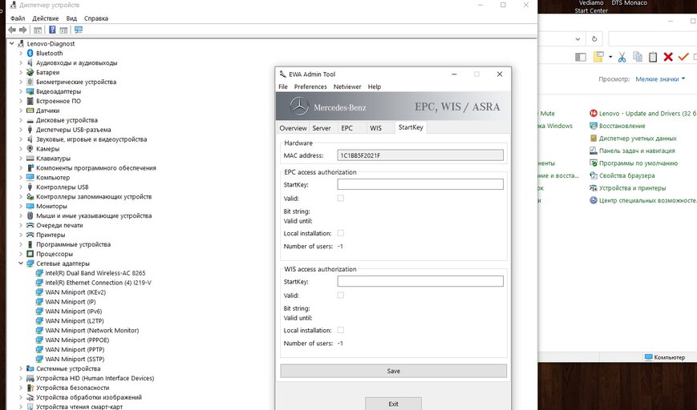
Task: Open Панель задач и навигация
Action: click(x=632, y=151)
